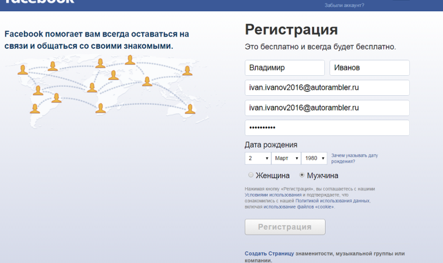
Task: Click the Регистрация submit button
Action: (285, 227)
